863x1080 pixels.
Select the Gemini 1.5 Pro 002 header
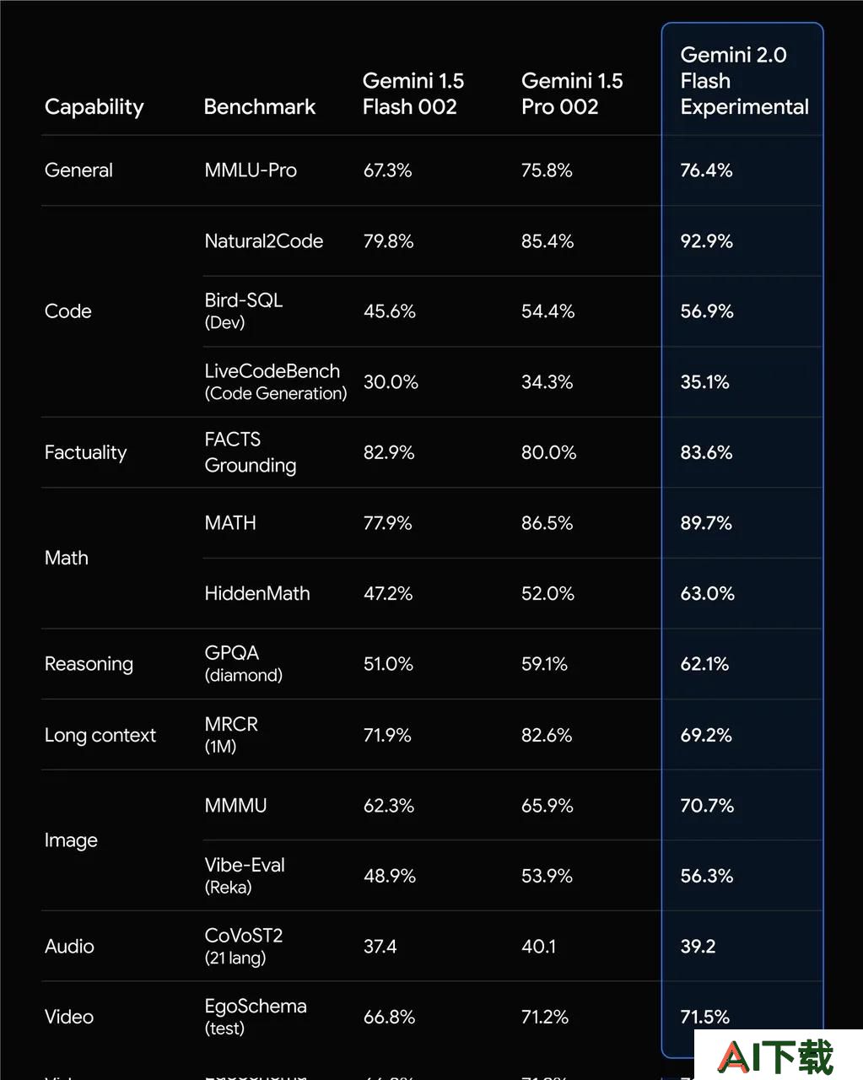coord(572,94)
